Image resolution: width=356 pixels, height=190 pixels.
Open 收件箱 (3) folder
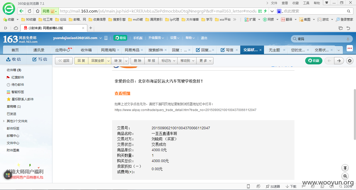[x=14, y=70]
